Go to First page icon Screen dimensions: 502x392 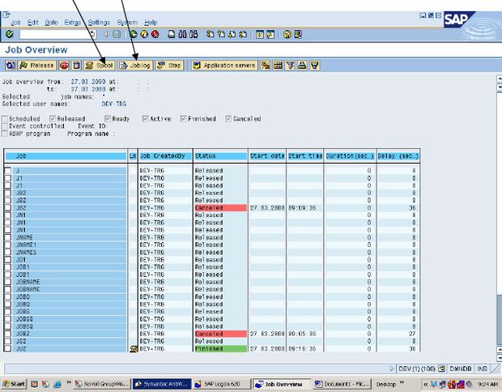pos(210,34)
